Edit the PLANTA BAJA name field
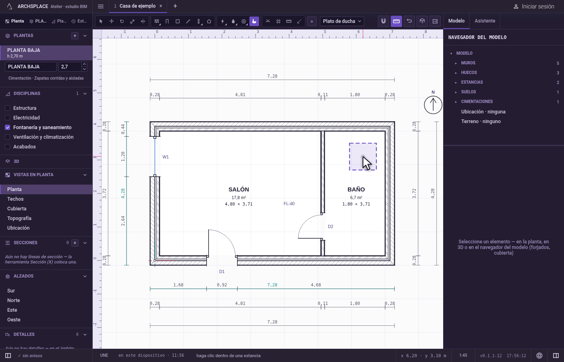 31,67
